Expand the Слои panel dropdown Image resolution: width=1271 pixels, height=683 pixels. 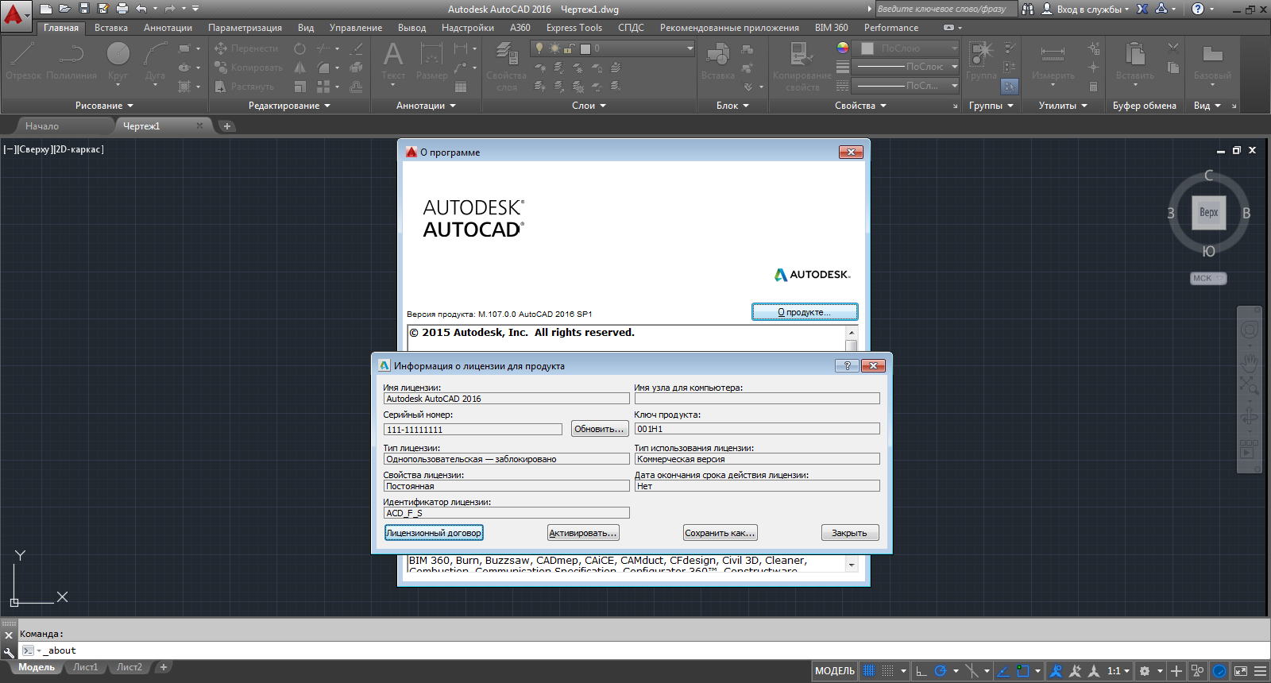pos(589,106)
